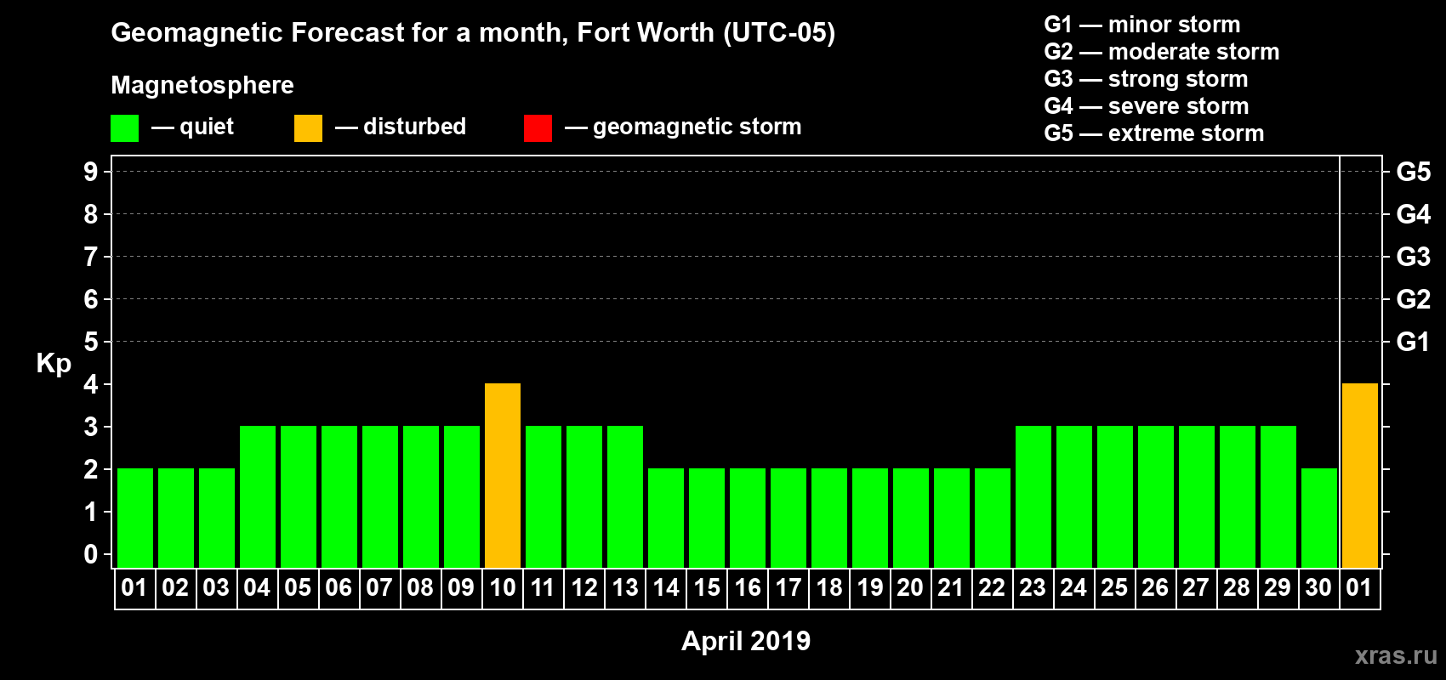Click the green quiet legend swatch
The image size is (1446, 680).
tap(124, 128)
